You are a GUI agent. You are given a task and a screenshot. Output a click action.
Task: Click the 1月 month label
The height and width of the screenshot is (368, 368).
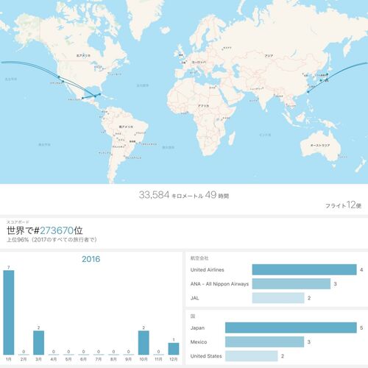point(9,359)
